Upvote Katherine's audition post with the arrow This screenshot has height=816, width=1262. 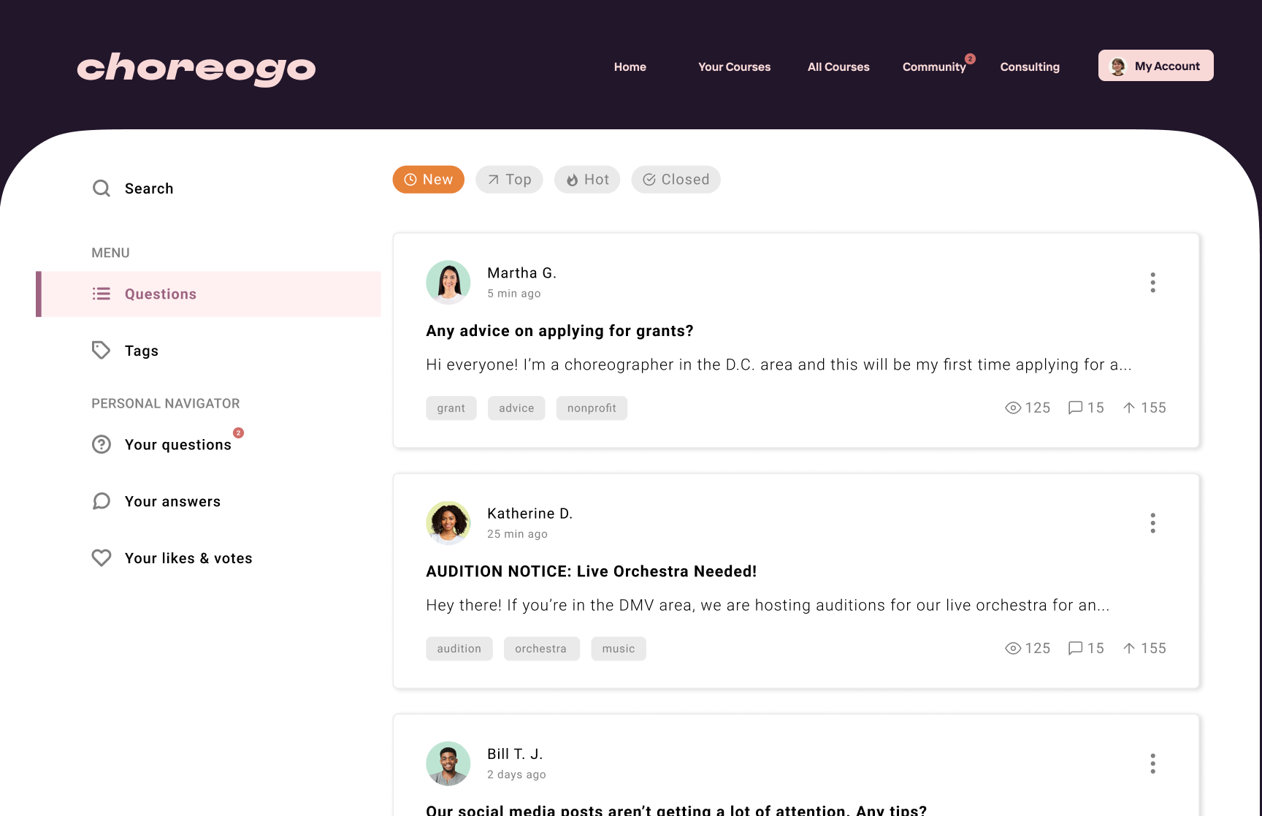(x=1129, y=648)
